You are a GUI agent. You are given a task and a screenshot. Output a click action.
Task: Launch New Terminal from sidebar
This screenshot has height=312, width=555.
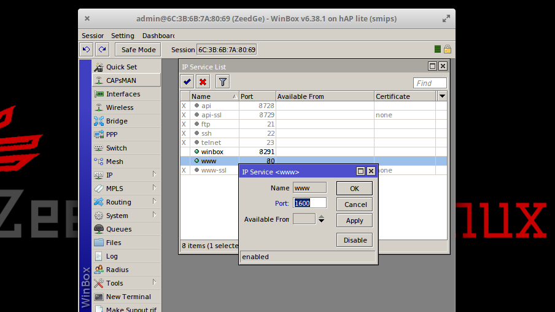coord(126,297)
